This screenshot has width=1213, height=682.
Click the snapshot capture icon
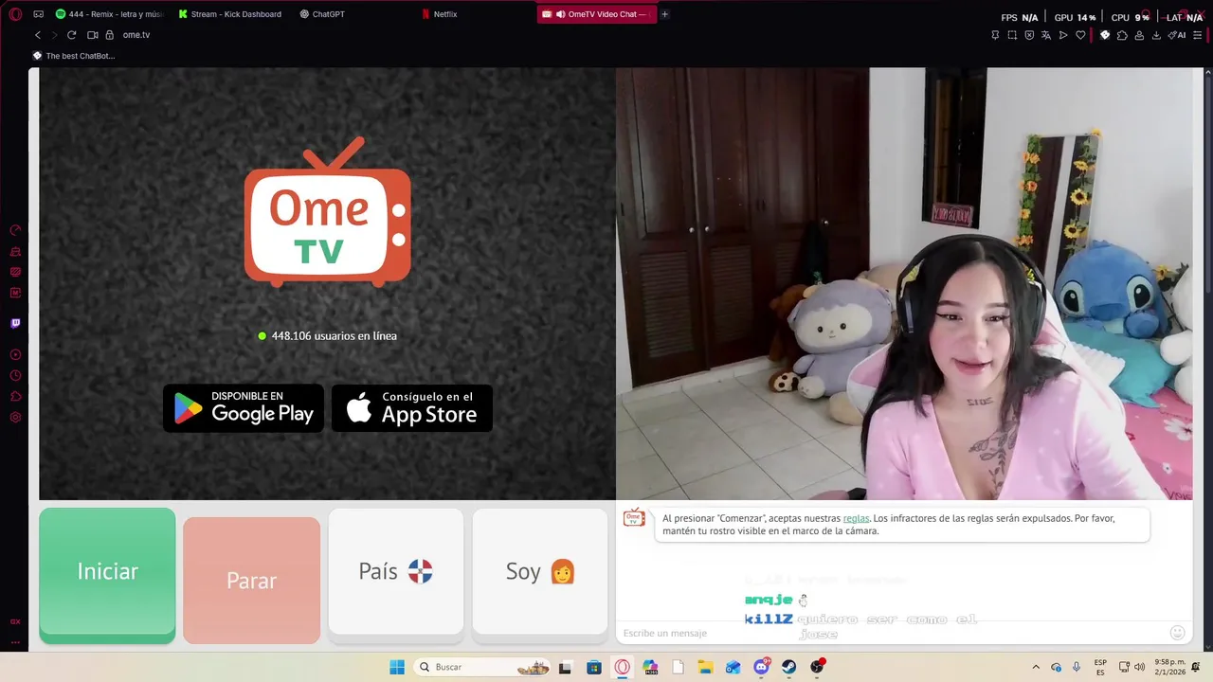(x=1012, y=35)
